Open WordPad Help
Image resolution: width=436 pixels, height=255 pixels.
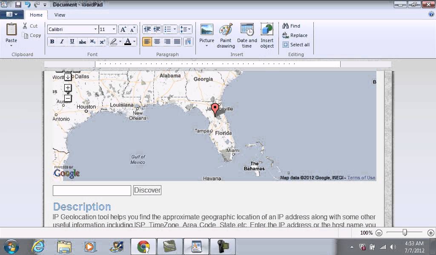(x=431, y=14)
